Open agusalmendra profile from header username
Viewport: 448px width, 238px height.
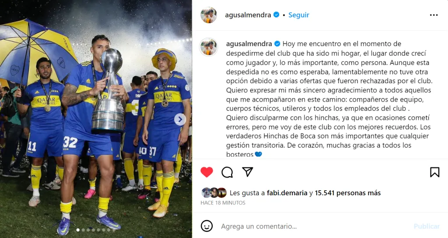point(248,15)
